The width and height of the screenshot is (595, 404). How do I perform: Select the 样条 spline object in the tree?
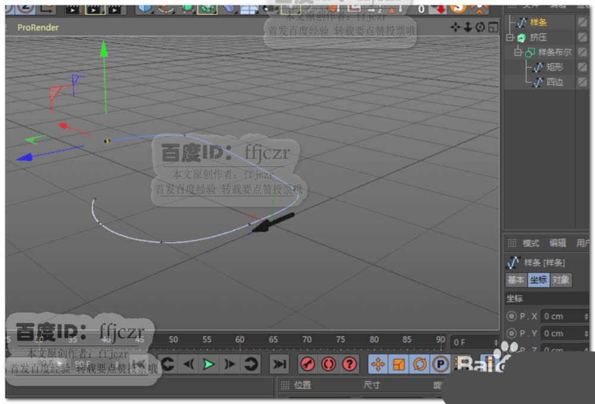tap(538, 23)
